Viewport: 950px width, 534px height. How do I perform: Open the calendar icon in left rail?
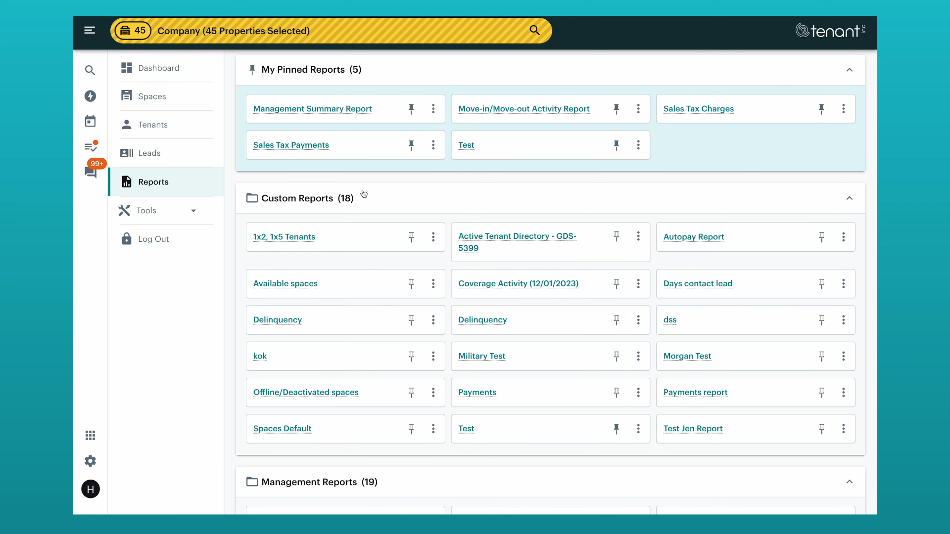[90, 122]
